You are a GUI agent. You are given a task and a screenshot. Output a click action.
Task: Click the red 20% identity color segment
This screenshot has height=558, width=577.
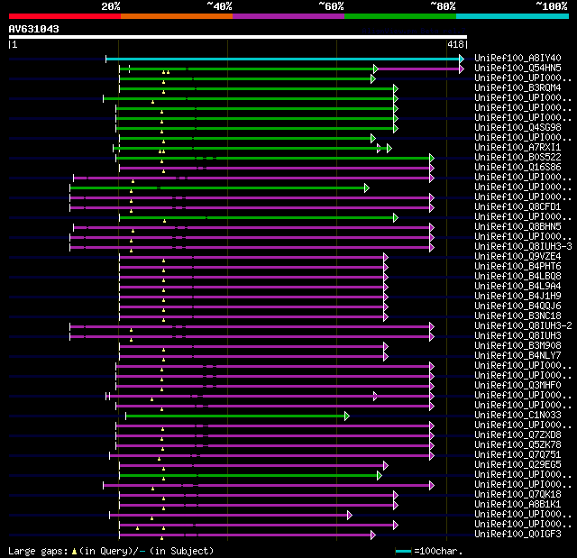65,16
